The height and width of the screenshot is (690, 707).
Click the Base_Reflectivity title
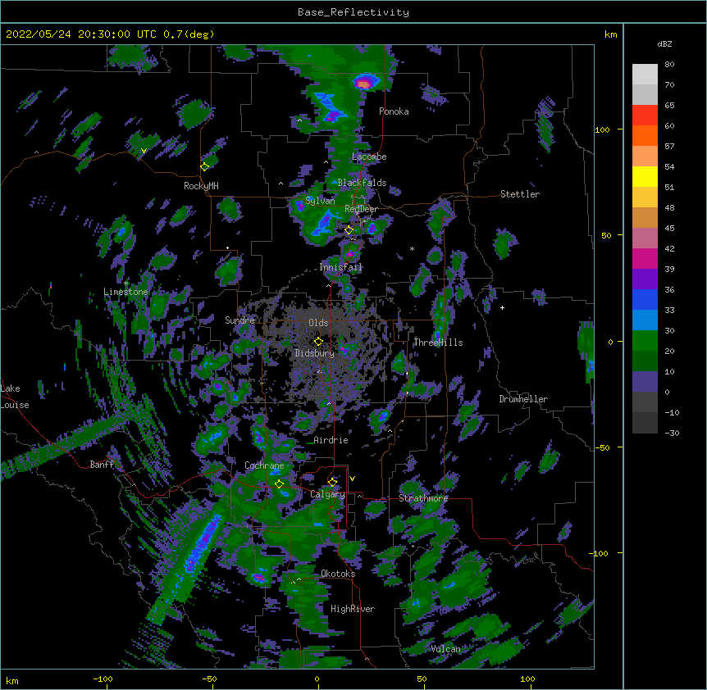point(353,12)
